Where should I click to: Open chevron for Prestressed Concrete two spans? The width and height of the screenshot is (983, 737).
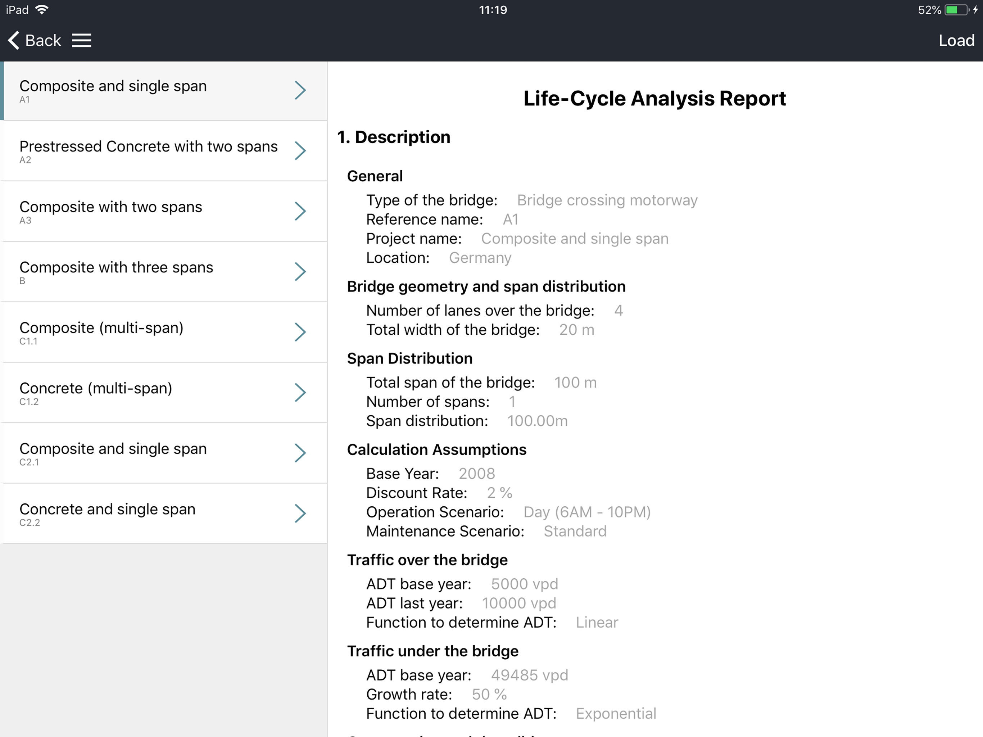(x=300, y=151)
